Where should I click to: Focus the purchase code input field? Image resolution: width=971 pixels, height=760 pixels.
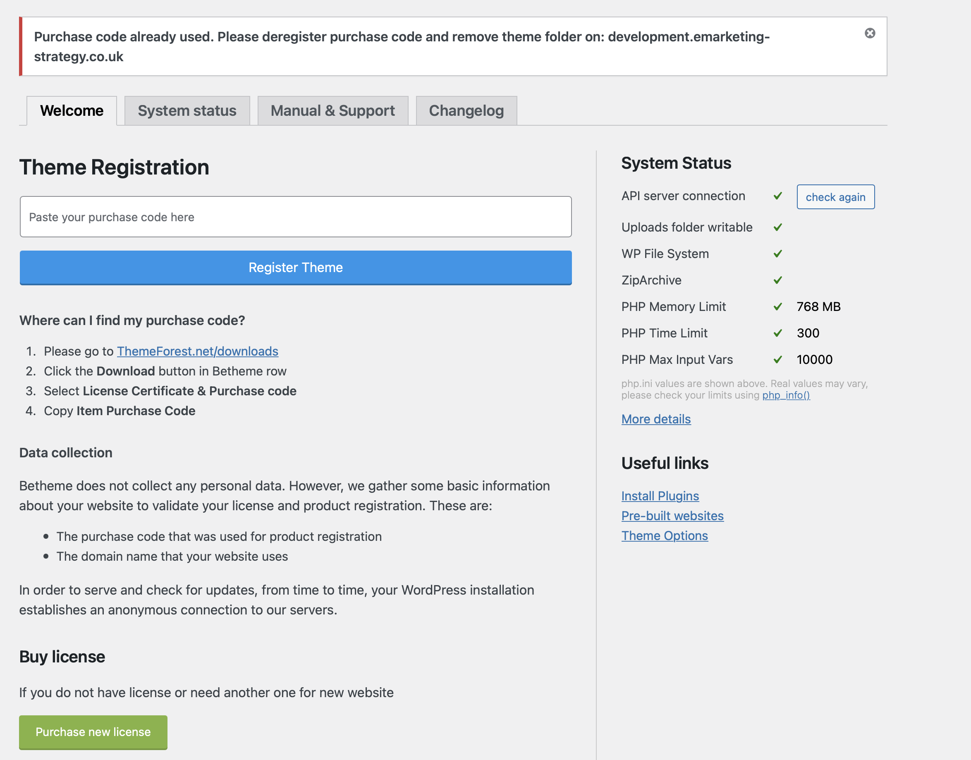(296, 217)
